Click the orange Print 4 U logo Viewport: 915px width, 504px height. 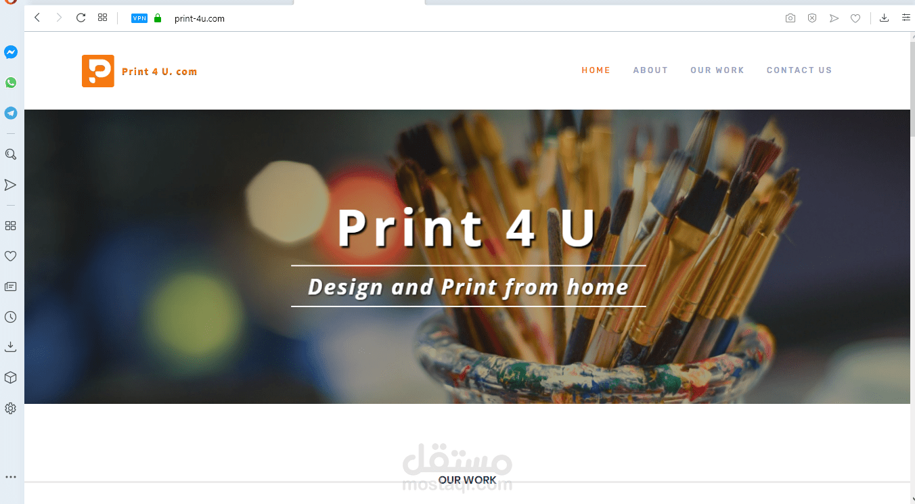click(x=98, y=71)
